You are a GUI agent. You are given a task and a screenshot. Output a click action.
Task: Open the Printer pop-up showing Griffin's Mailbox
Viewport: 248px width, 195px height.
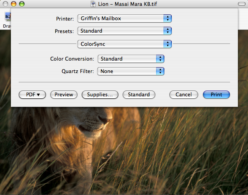pos(124,18)
